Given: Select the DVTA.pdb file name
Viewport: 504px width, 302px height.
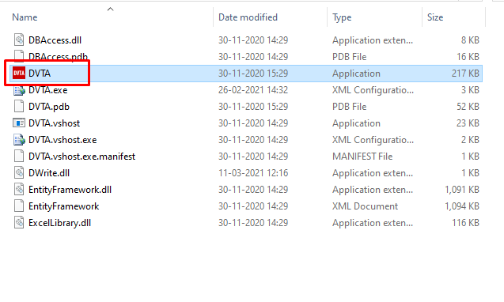Looking at the screenshot, I should tap(49, 107).
